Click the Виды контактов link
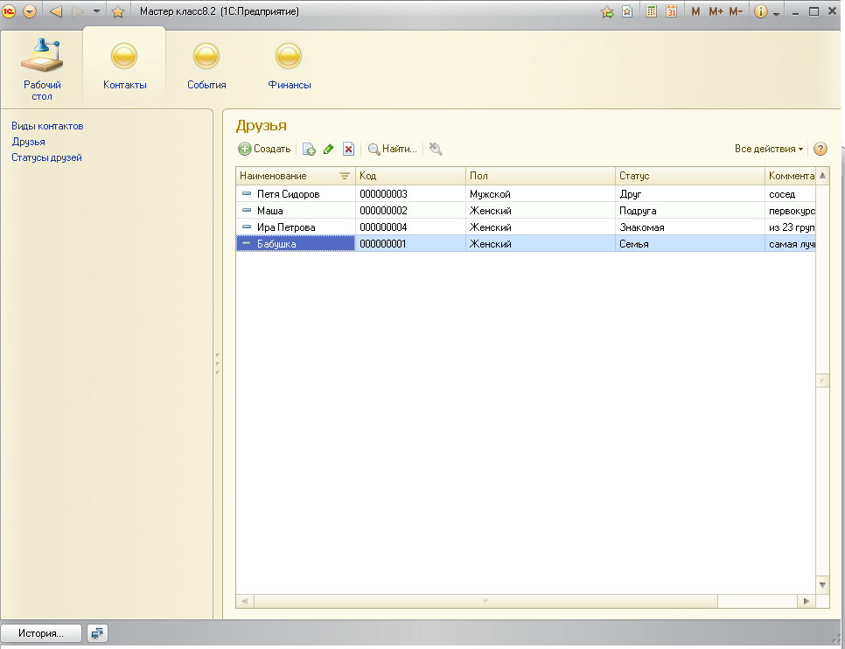This screenshot has width=845, height=649. 47,126
